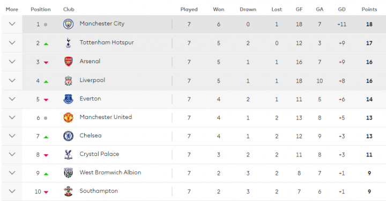
Task: Expand the Southampton row chevron
Action: pyautogui.click(x=12, y=191)
